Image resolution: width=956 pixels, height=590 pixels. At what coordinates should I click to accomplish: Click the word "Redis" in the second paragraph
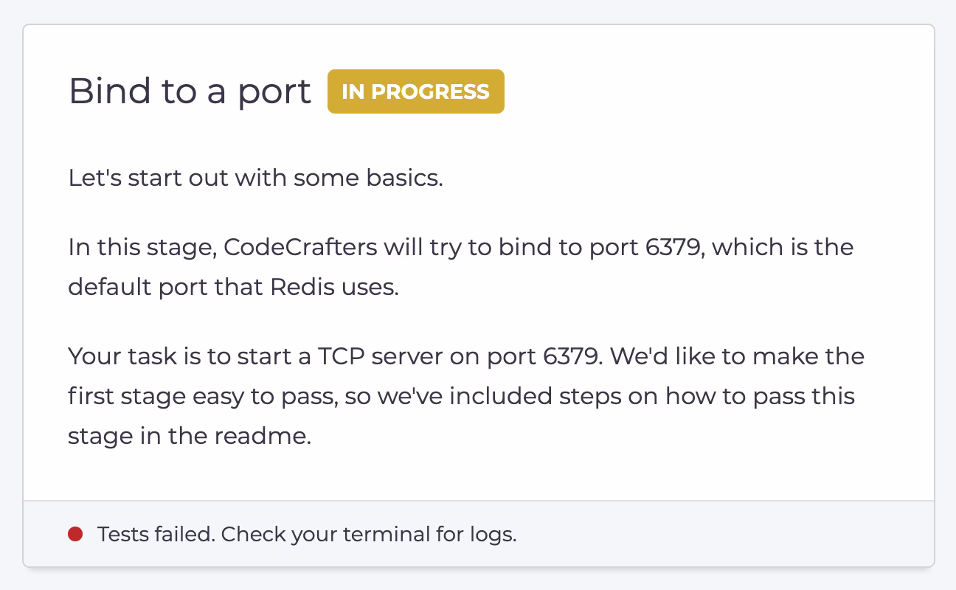point(302,286)
